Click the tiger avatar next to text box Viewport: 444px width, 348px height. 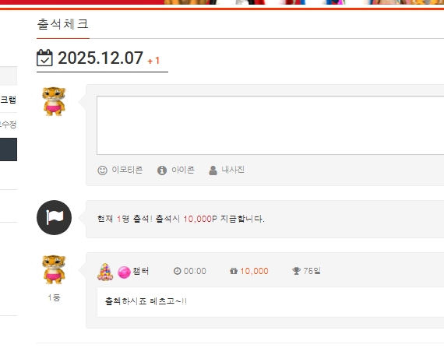pos(54,101)
